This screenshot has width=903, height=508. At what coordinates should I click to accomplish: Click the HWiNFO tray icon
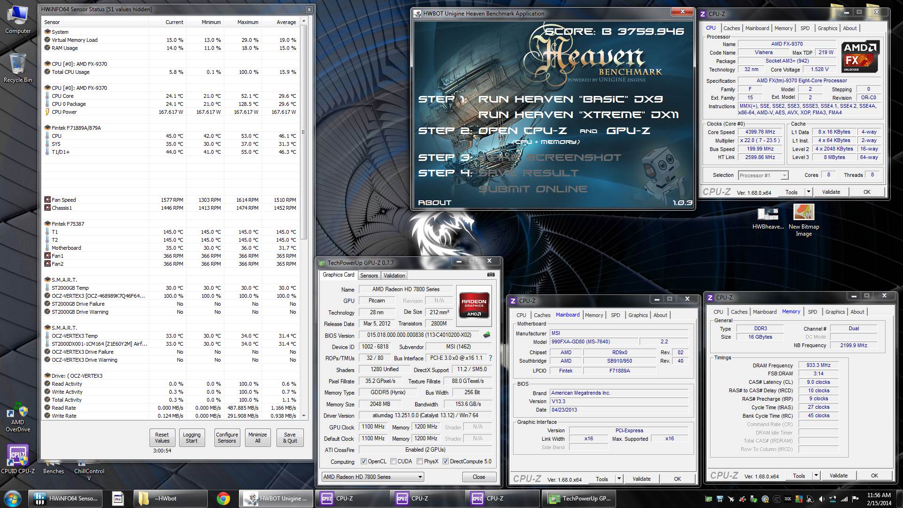720,499
